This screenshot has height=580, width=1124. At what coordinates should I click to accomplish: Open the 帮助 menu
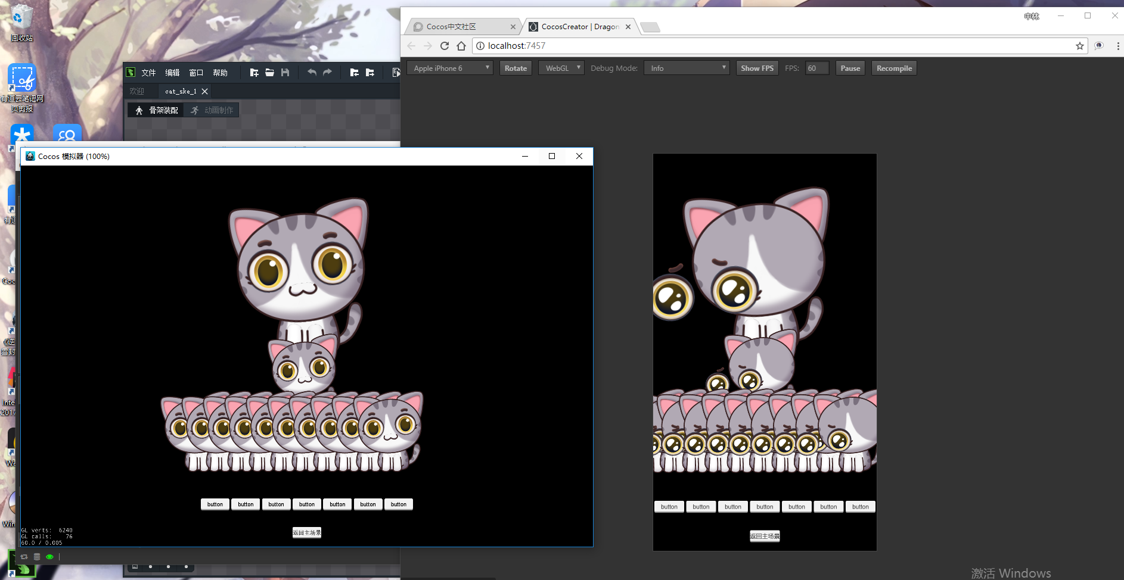point(220,73)
